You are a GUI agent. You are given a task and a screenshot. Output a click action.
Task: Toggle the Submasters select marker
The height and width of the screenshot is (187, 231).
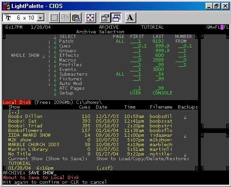55,75
